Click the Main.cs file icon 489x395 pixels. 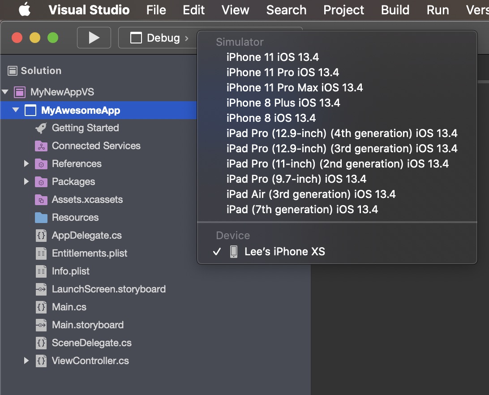(41, 307)
